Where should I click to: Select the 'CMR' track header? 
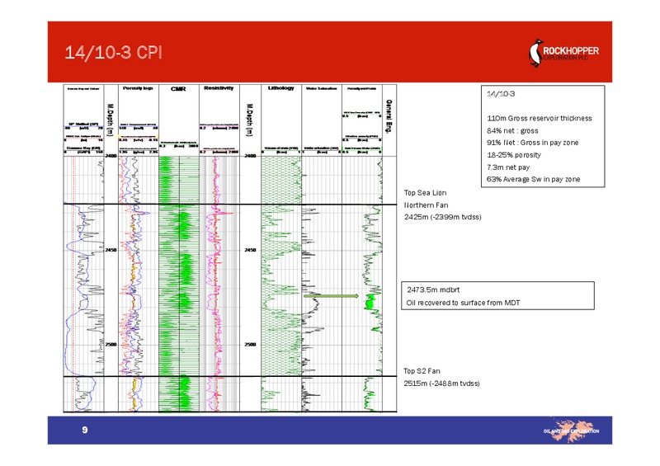pyautogui.click(x=178, y=89)
